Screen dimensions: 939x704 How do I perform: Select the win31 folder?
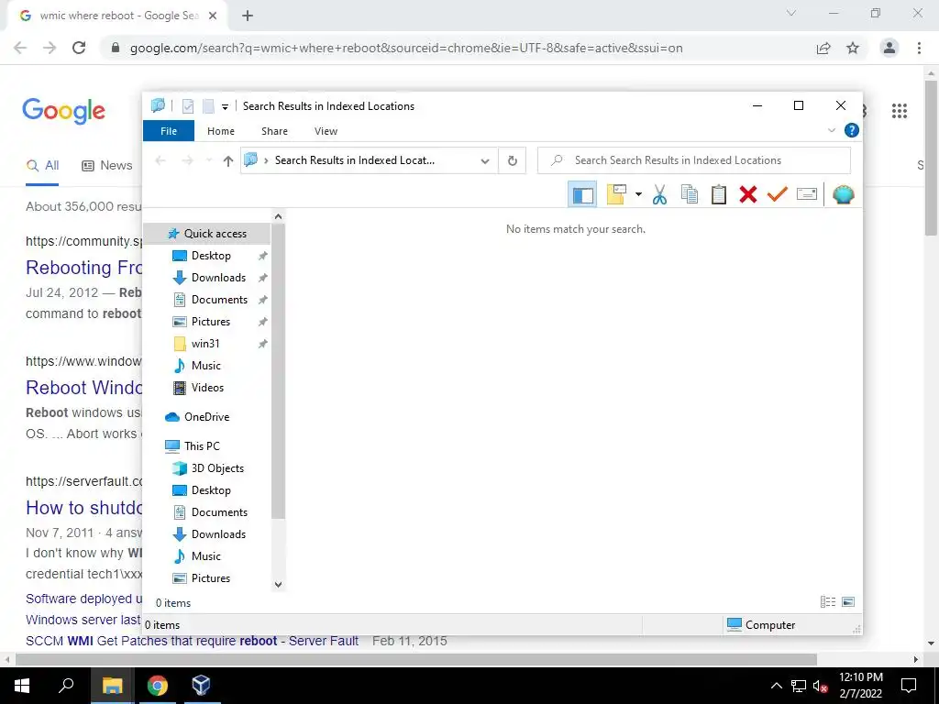207,344
